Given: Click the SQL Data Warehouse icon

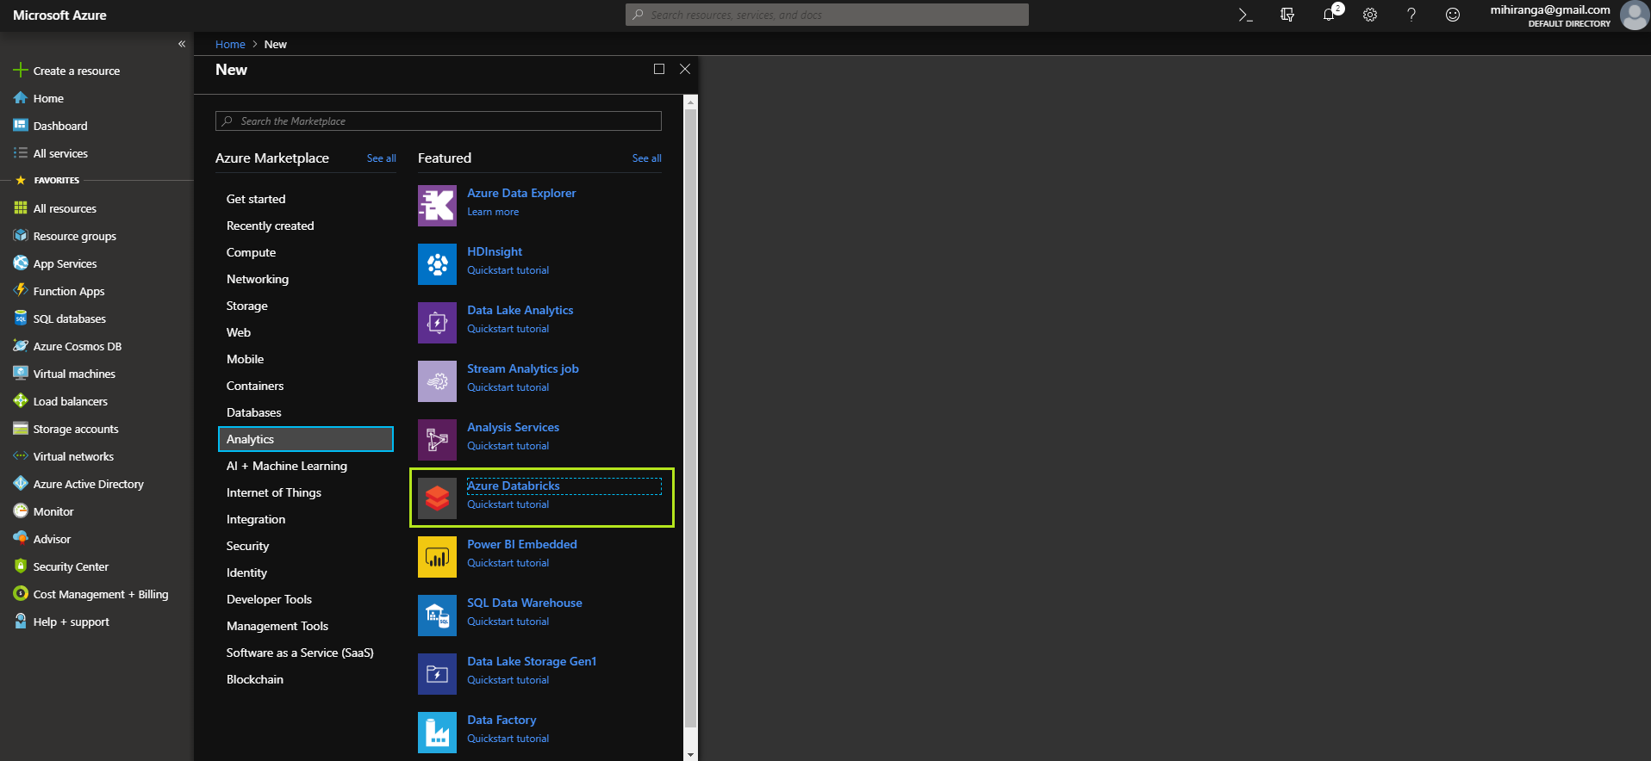Looking at the screenshot, I should [x=437, y=616].
